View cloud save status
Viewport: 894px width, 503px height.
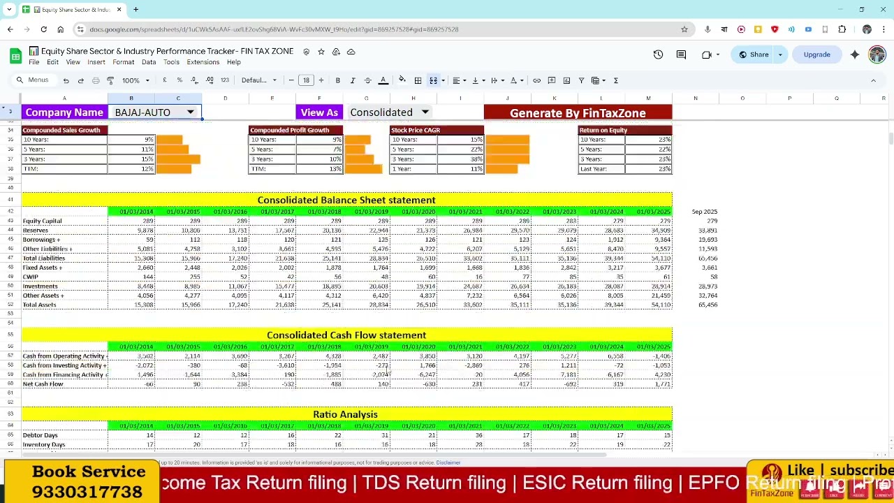click(x=351, y=52)
